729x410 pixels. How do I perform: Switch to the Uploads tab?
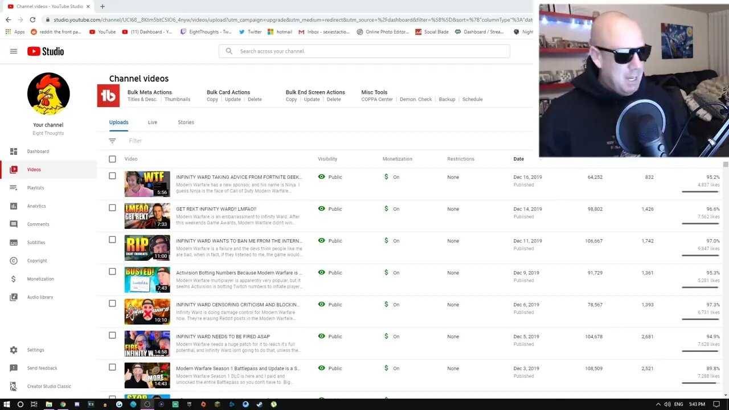(119, 122)
